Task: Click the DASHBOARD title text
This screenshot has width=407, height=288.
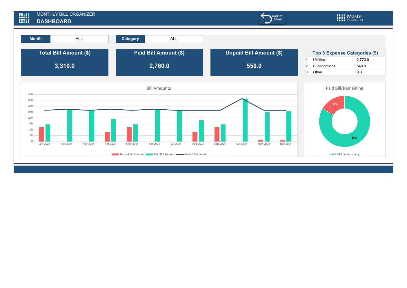Action: (54, 21)
